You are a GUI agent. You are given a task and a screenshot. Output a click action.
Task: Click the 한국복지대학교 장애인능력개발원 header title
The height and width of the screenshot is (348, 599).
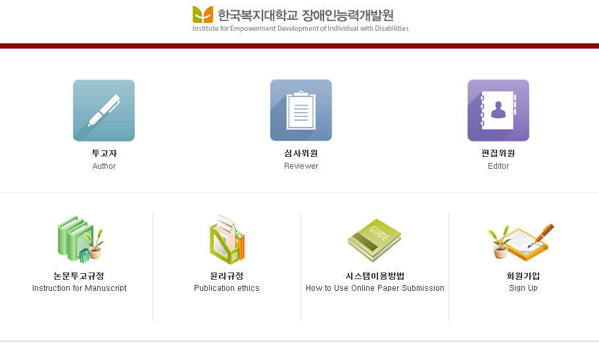306,14
